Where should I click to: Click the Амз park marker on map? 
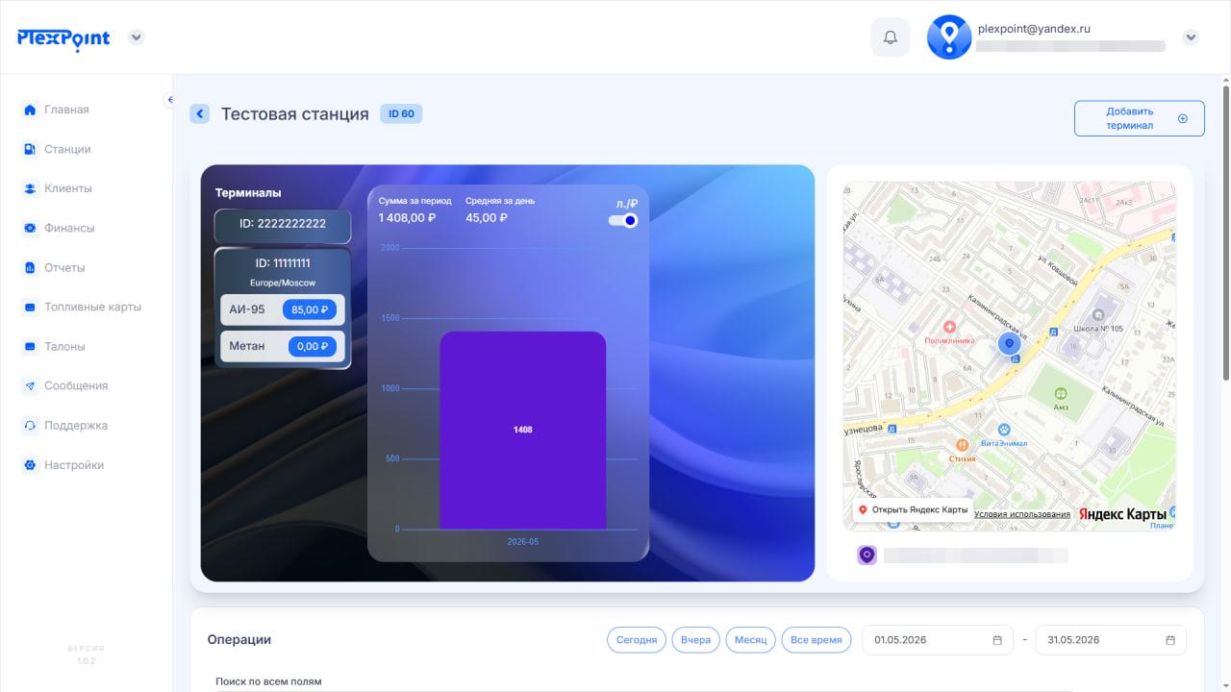[1061, 393]
